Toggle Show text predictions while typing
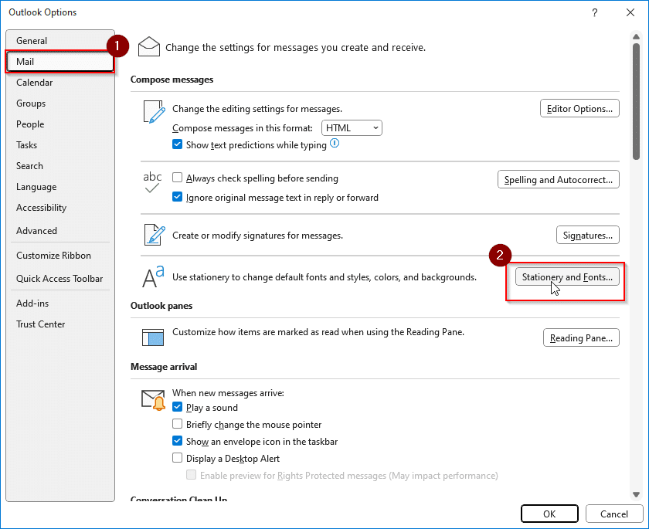 point(177,144)
